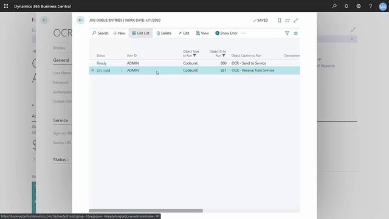Click the View action
The image size is (389, 219).
tap(202, 33)
